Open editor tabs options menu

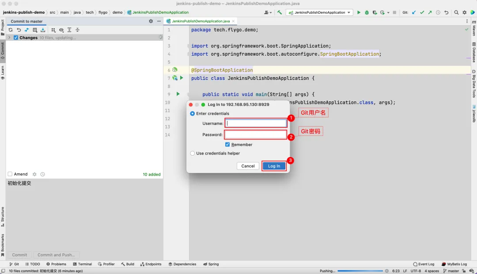(x=467, y=21)
